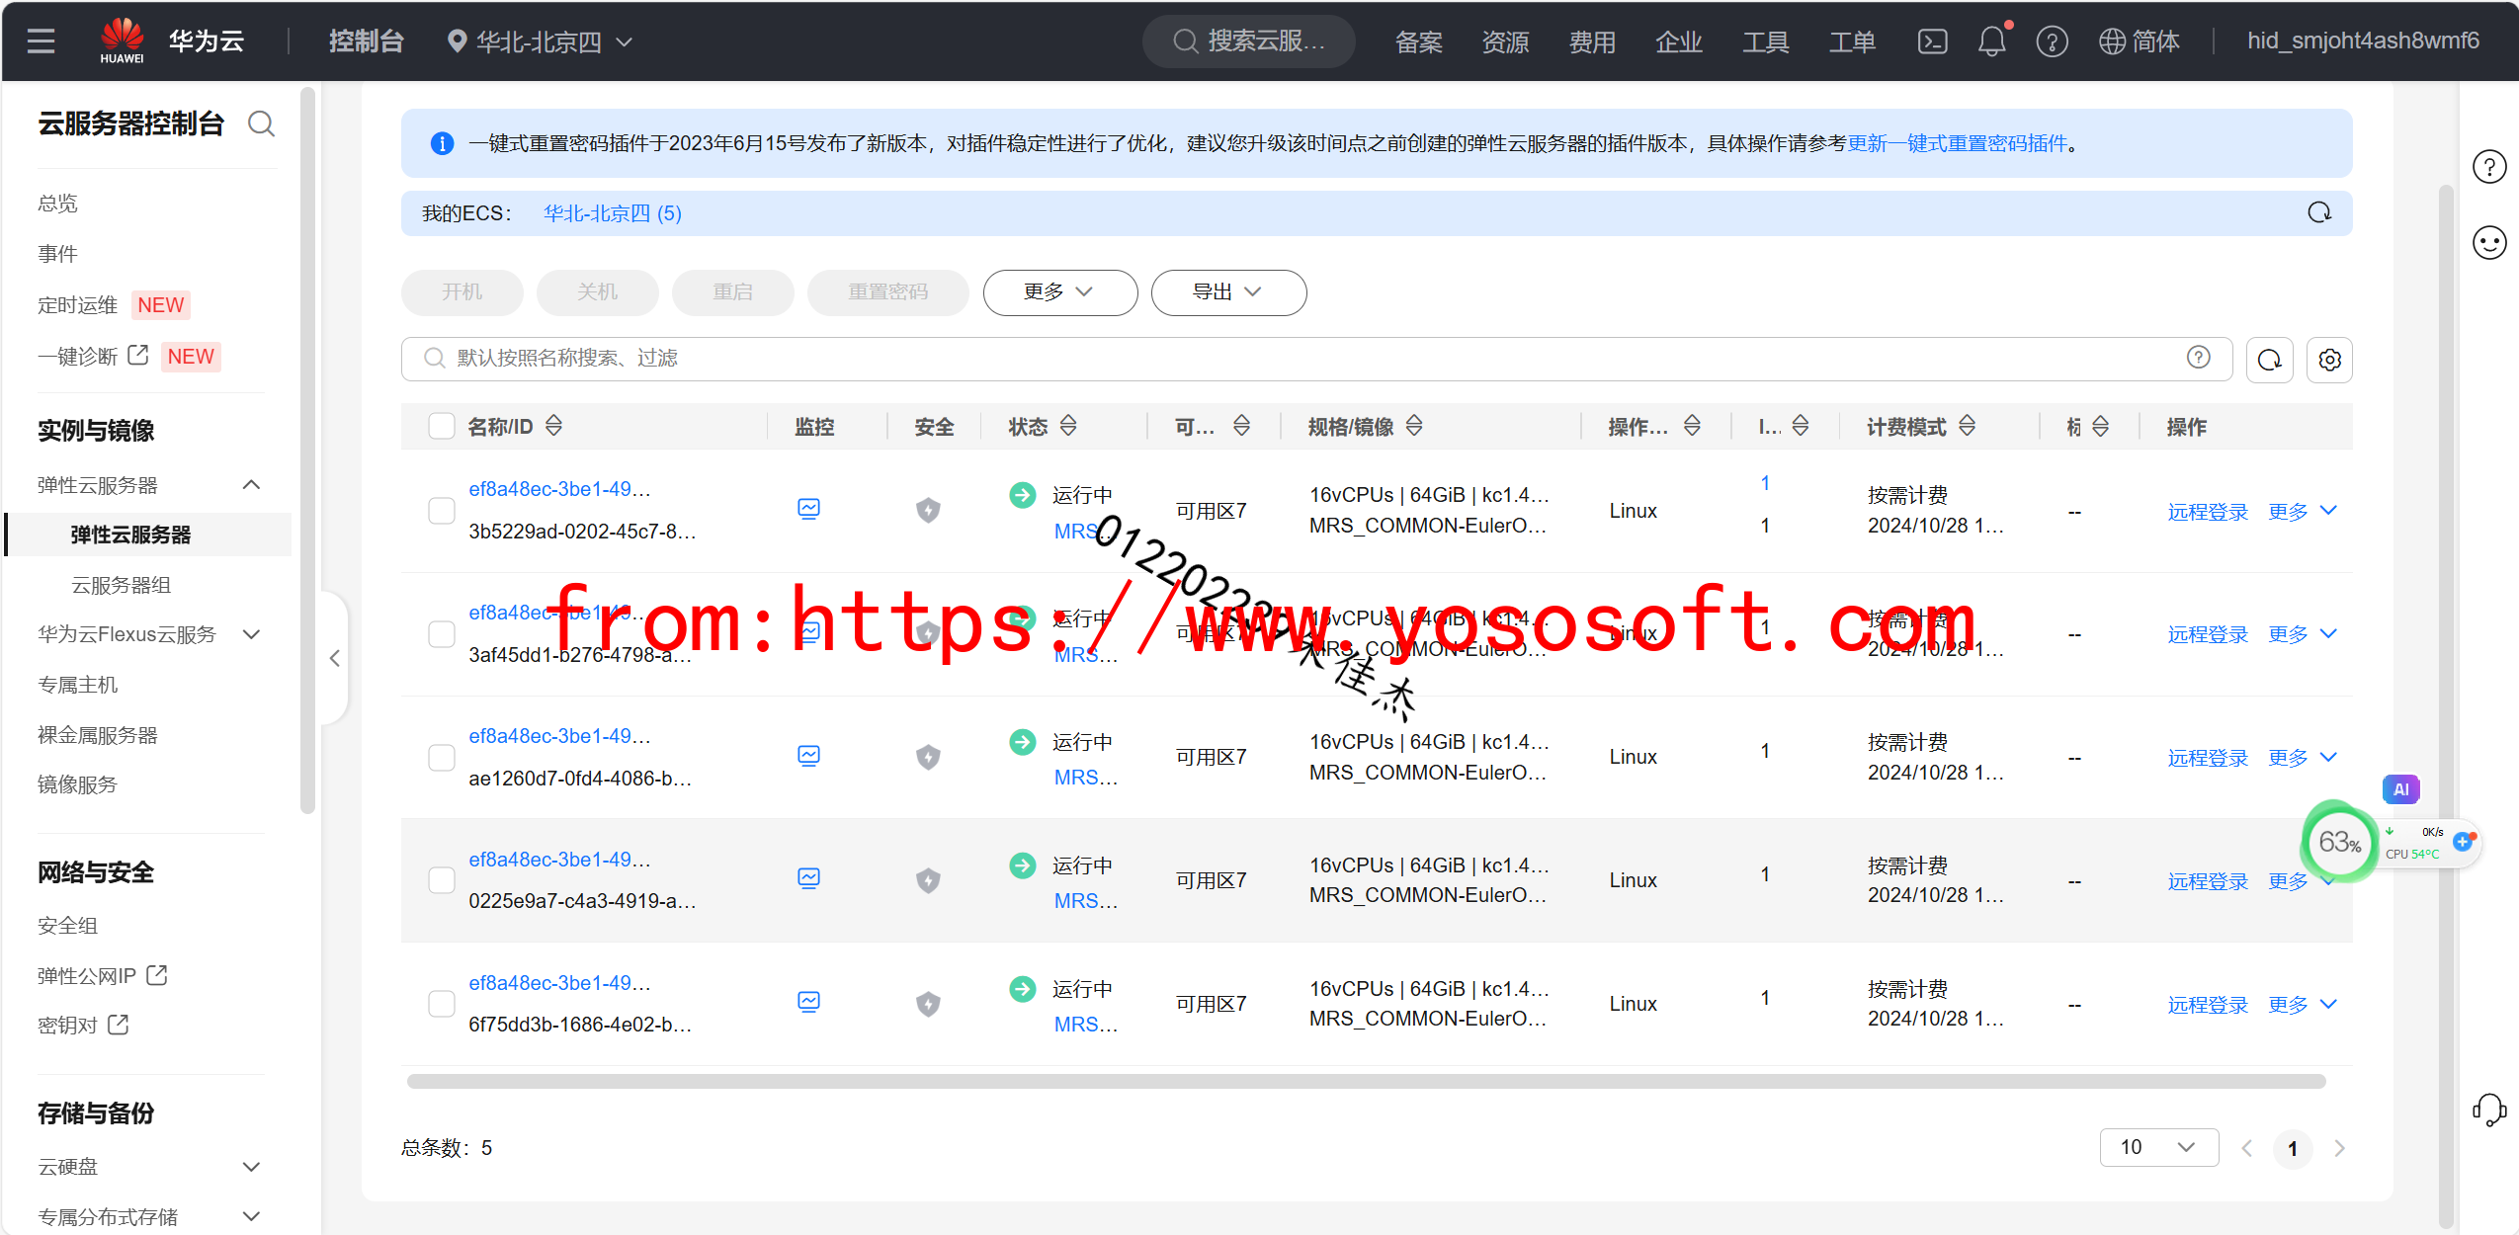
Task: Click the sidebar search magnifier icon
Action: [x=261, y=124]
